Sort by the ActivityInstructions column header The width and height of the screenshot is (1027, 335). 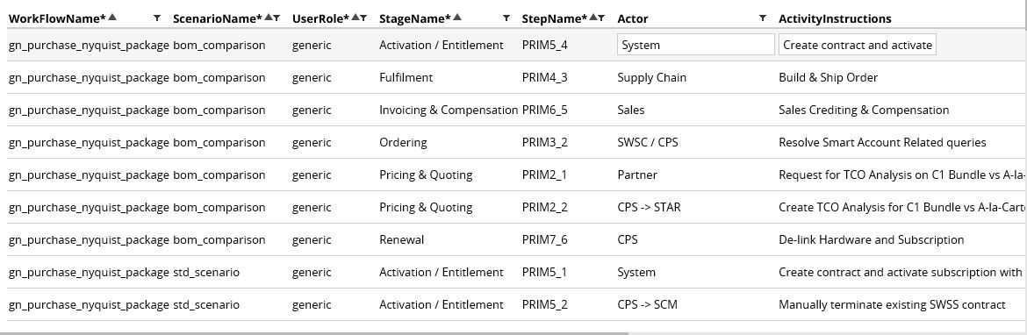click(x=835, y=19)
